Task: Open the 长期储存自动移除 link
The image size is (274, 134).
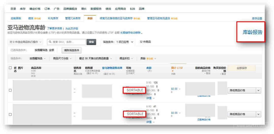Action: click(130, 33)
